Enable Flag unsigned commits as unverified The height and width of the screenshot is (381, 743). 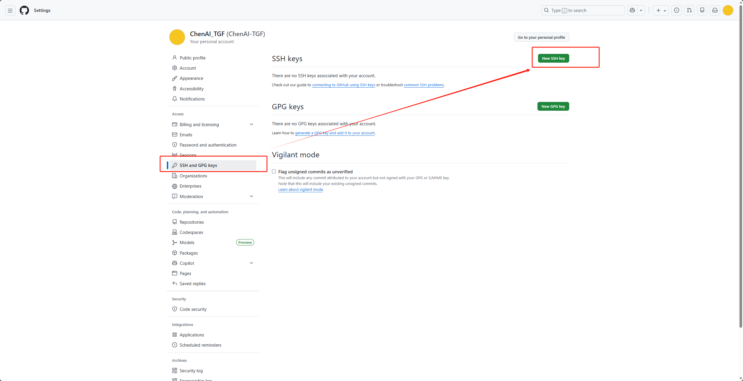274,172
